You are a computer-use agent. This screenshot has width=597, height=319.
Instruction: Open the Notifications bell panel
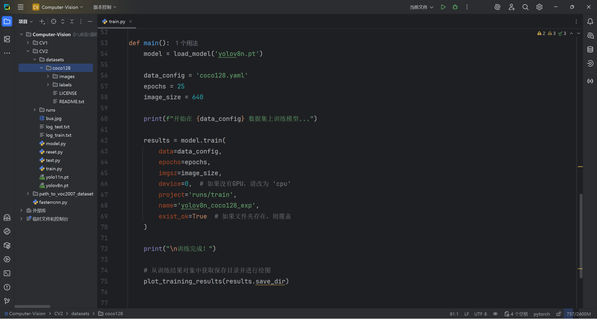(x=590, y=21)
